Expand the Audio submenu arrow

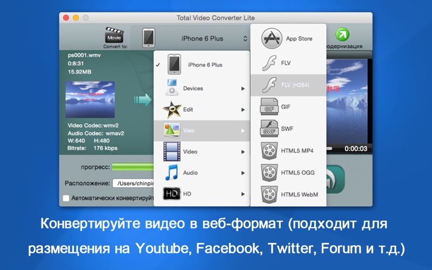tap(242, 173)
